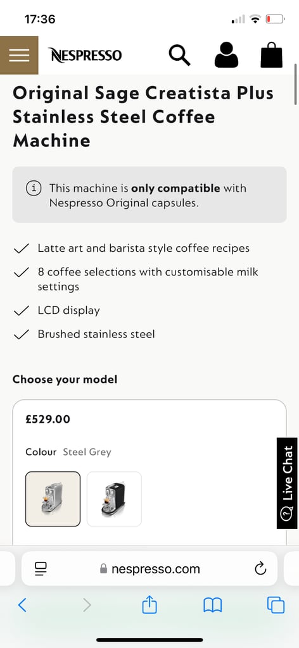Viewport: 299px width, 648px height.
Task: Tap the £529.00 model card
Action: pyautogui.click(x=149, y=472)
